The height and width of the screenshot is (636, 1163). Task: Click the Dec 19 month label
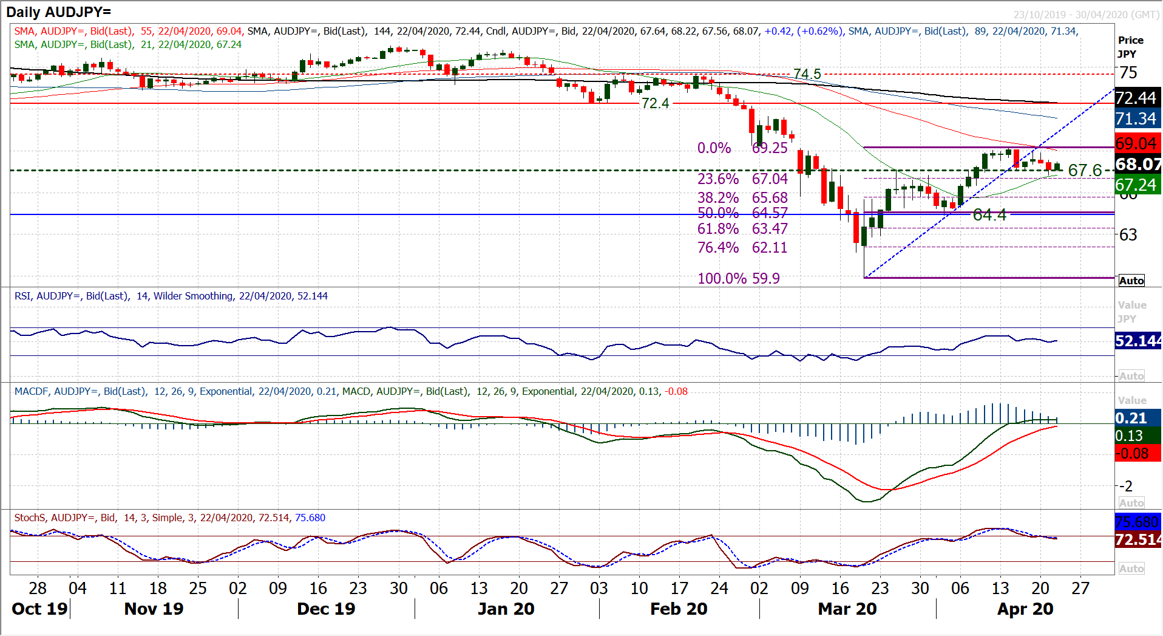pos(326,609)
